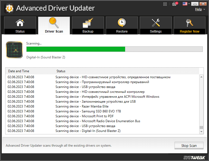The height and width of the screenshot is (161, 209).
Task: Click the house icon on Status
Action: (20, 23)
